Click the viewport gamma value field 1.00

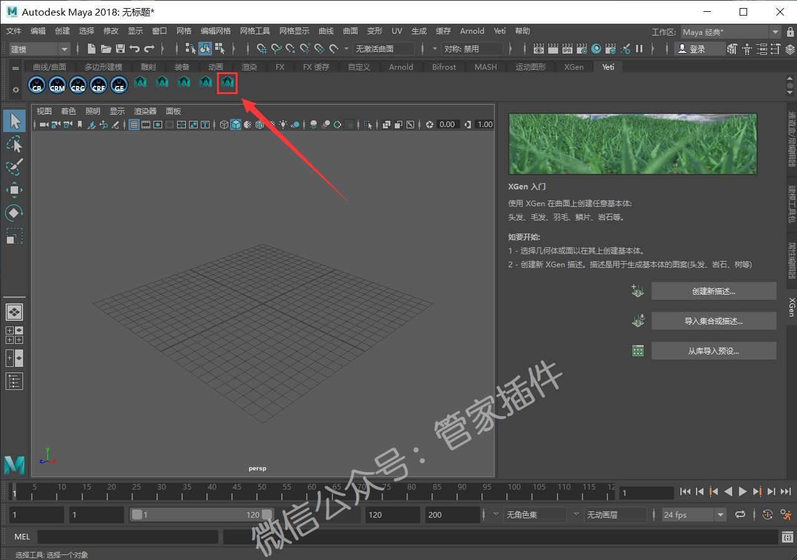[485, 125]
